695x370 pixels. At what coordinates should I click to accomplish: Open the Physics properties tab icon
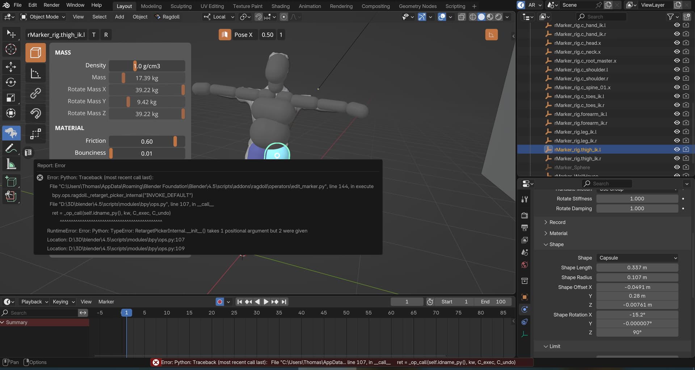pyautogui.click(x=525, y=310)
